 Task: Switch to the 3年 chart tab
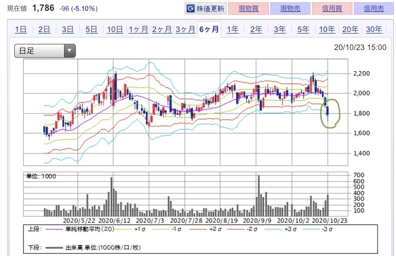pyautogui.click(x=280, y=29)
